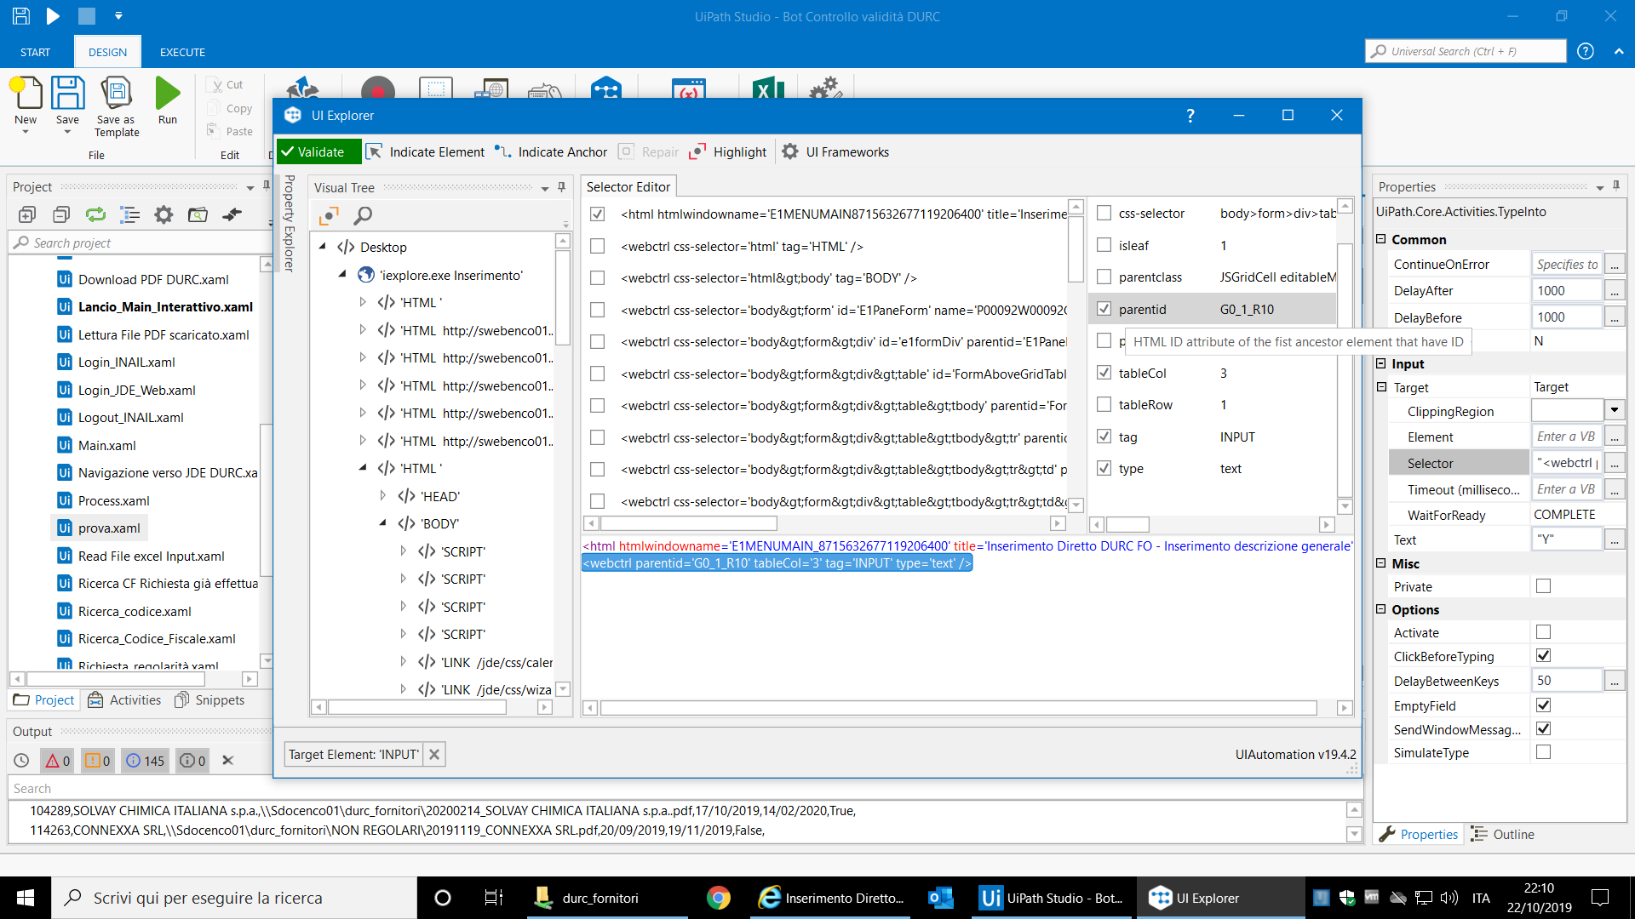
Task: Click Visual Tree search magnifier icon
Action: point(363,215)
